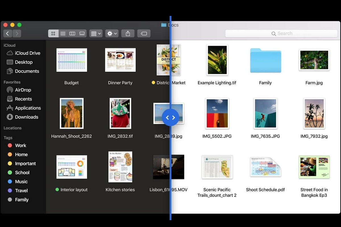
Task: Click the Budget file name label
Action: (72, 83)
